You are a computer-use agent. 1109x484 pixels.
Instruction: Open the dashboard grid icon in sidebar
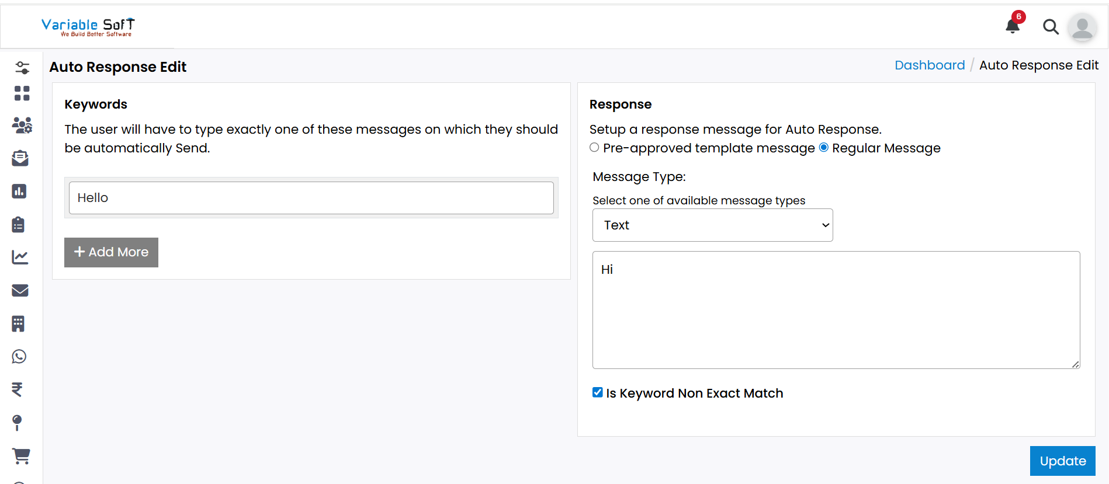[22, 93]
